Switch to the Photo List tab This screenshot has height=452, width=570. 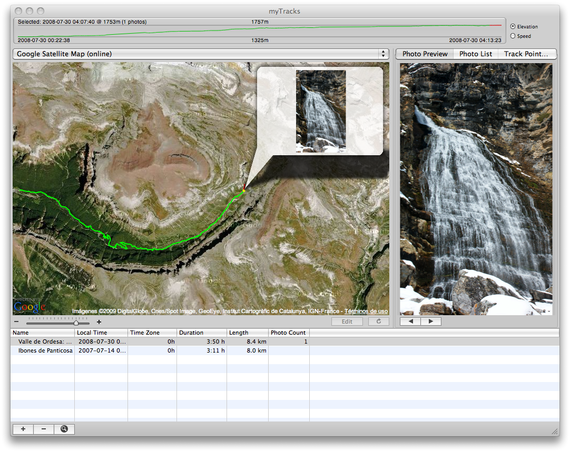click(x=475, y=54)
